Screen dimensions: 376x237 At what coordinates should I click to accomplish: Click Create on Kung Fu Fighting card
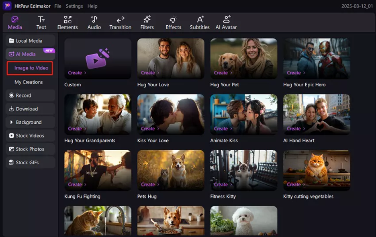[x=77, y=184]
